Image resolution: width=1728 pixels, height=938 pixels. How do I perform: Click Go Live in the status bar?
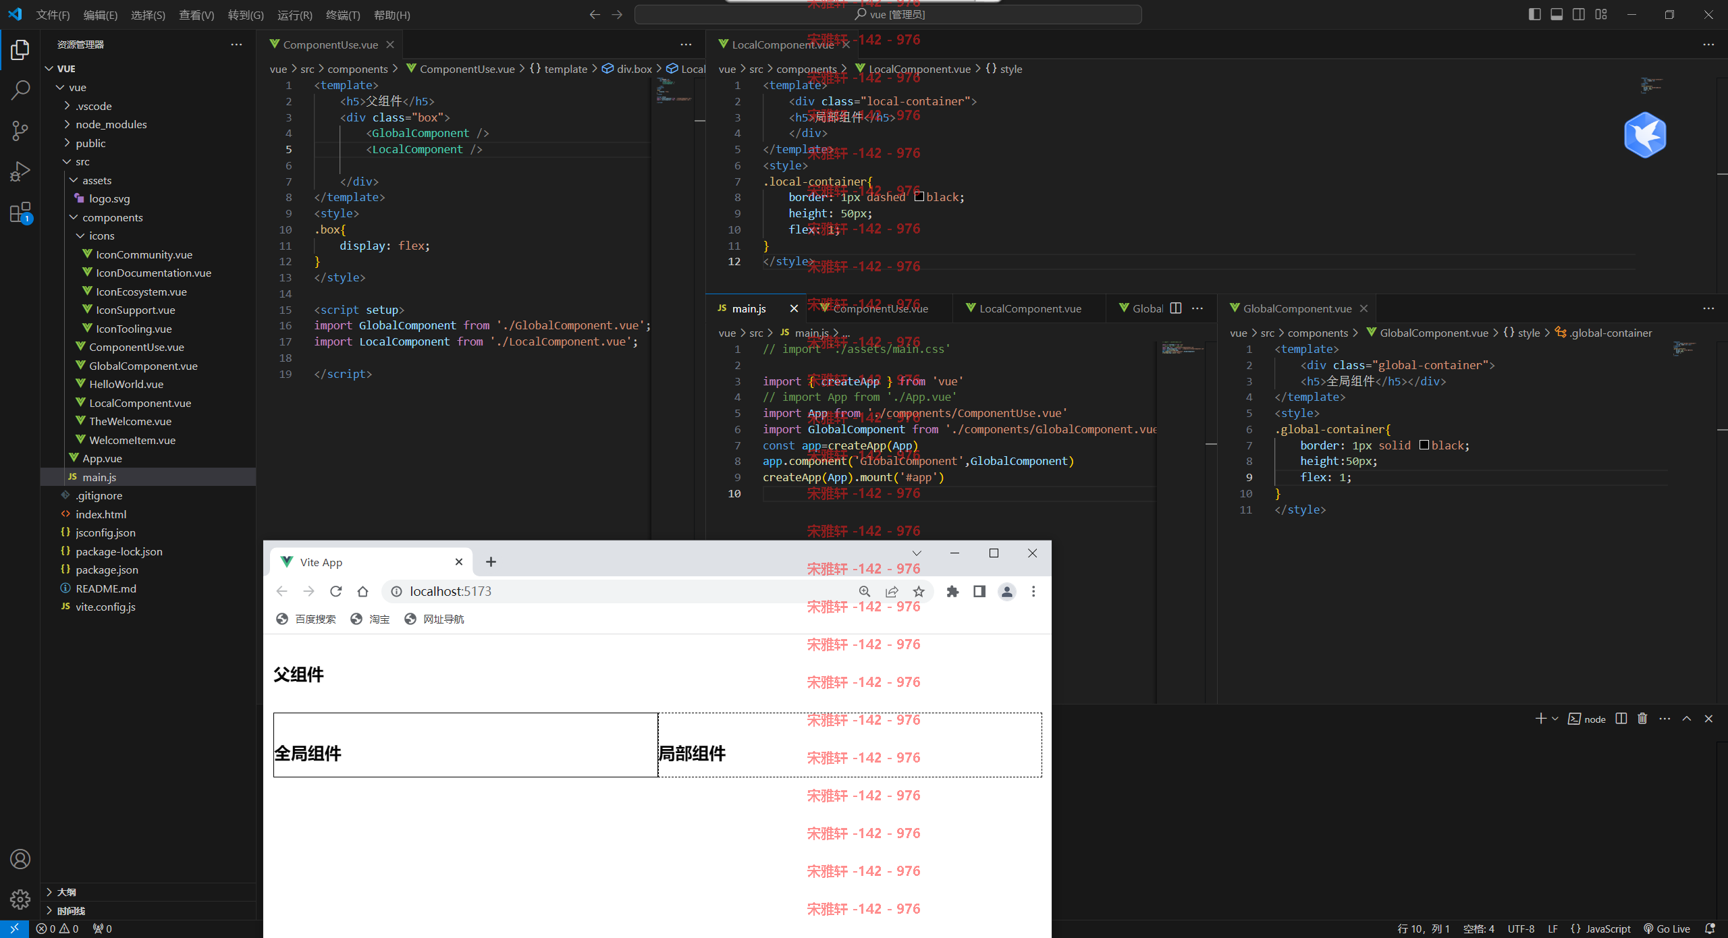coord(1667,929)
